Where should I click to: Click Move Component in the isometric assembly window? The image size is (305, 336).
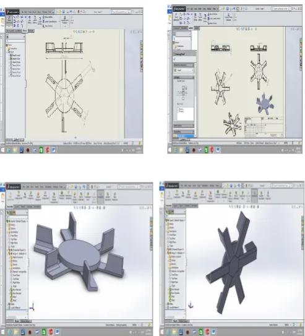coord(45,196)
